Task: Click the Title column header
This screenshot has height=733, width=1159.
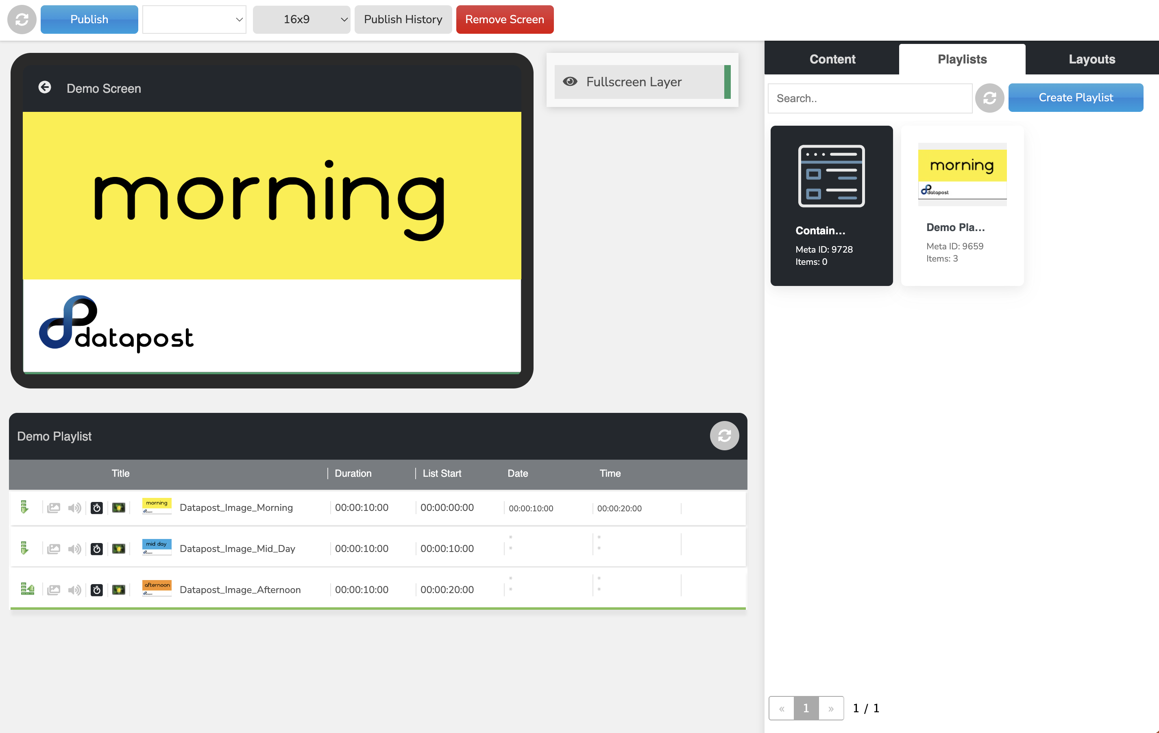Action: click(120, 473)
